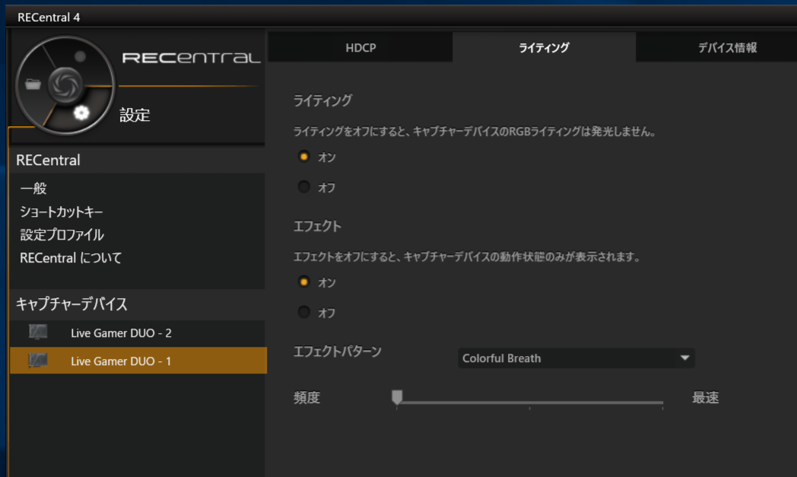Turn lighting オン radio button on
797x477 pixels.
[304, 157]
